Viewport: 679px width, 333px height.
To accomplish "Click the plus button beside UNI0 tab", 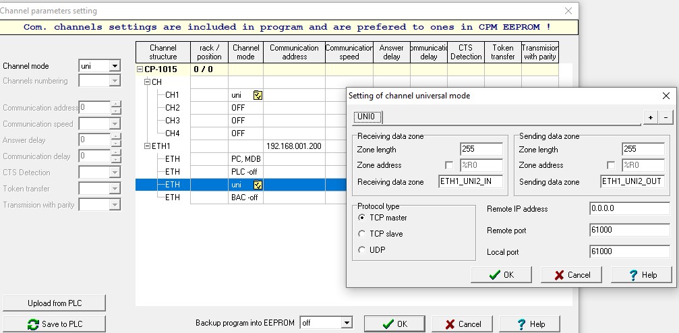I will point(651,117).
